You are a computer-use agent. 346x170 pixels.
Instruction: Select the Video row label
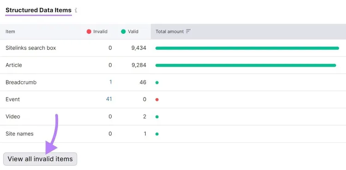pyautogui.click(x=13, y=116)
